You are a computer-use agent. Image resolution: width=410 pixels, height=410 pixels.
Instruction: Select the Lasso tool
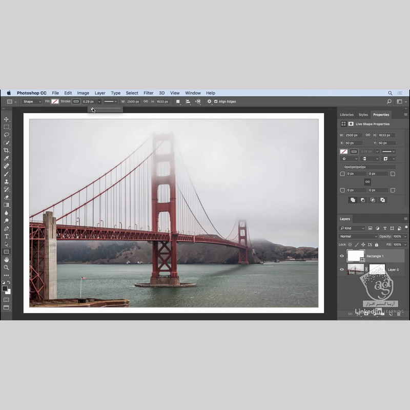click(x=7, y=135)
